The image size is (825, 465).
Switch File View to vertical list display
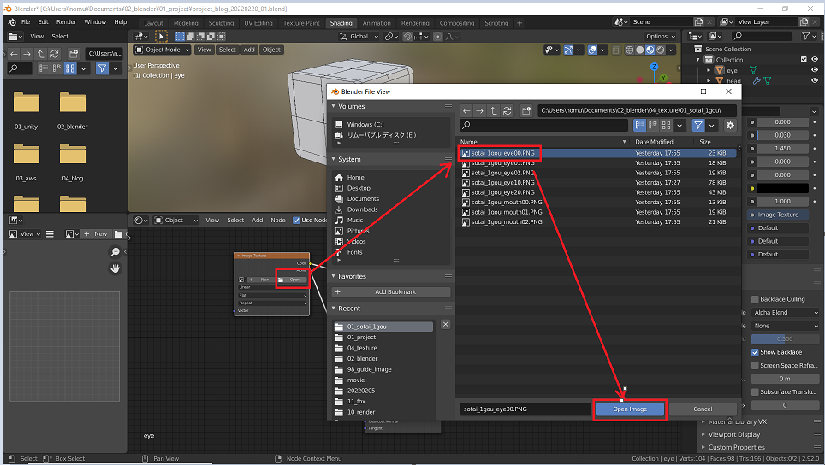click(x=639, y=125)
